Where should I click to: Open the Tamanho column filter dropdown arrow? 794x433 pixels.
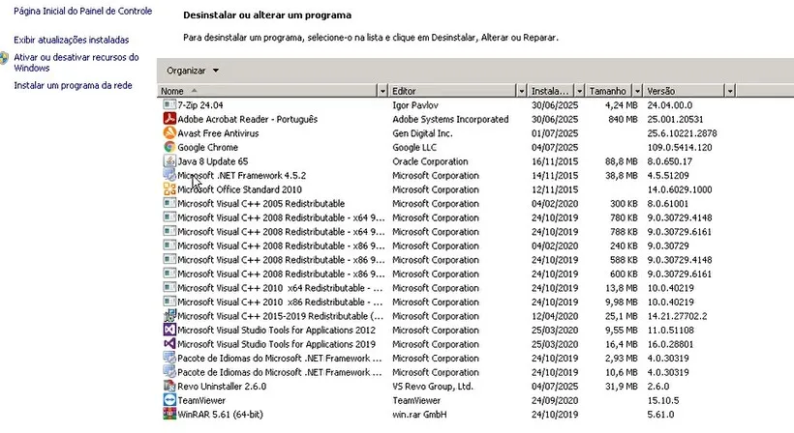point(636,91)
